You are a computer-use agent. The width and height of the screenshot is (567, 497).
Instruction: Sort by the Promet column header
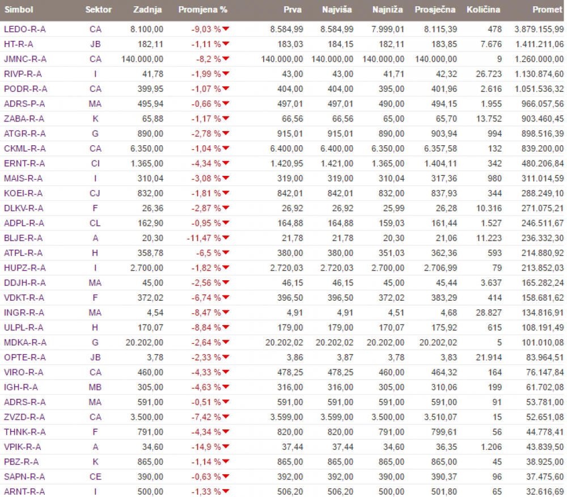pos(547,10)
